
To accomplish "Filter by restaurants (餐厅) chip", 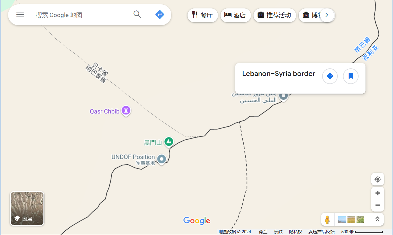I will click(203, 15).
